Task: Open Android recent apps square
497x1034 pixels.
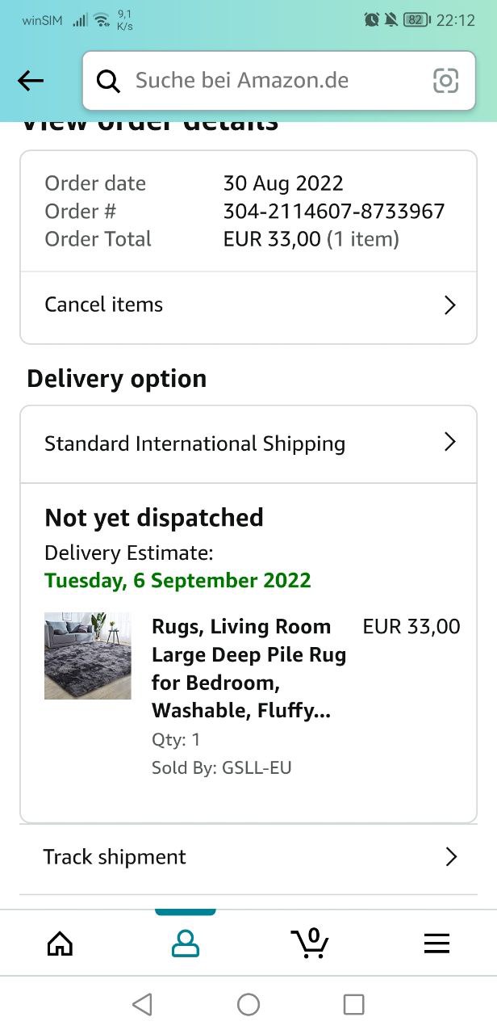Action: 353,1004
